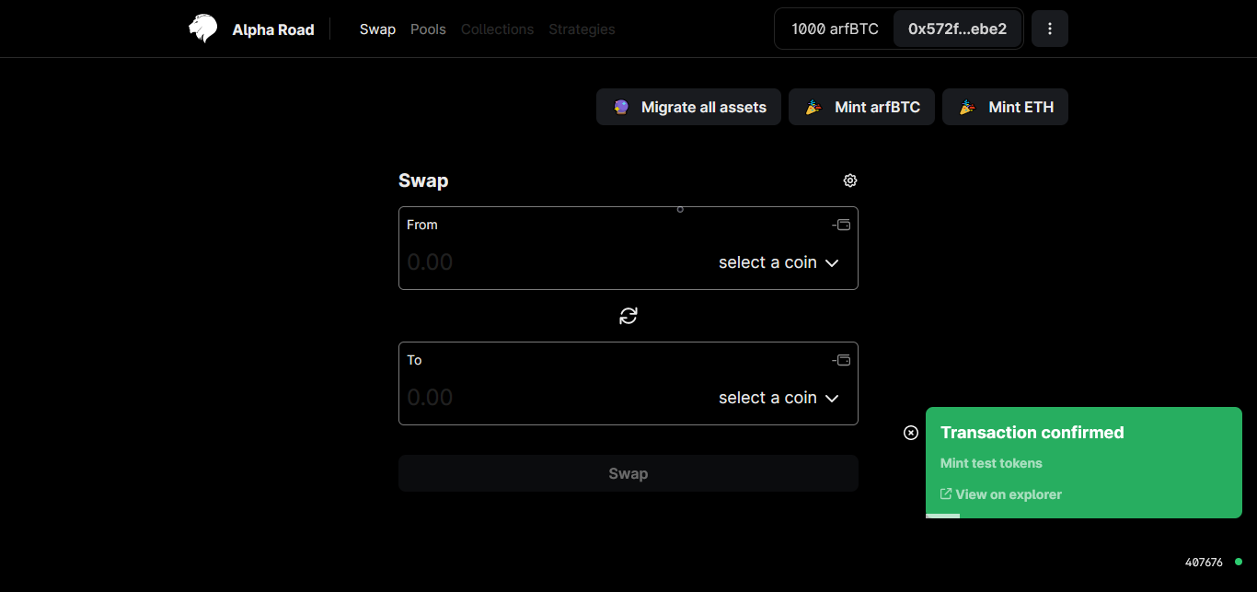This screenshot has height=592, width=1257.
Task: Expand the To coin selector dropdown
Action: click(778, 398)
